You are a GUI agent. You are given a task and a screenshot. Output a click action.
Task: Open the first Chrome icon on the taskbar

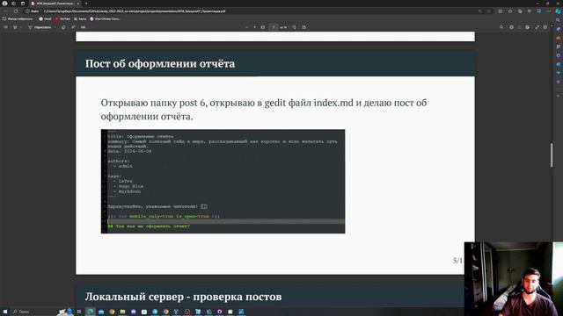click(112, 312)
